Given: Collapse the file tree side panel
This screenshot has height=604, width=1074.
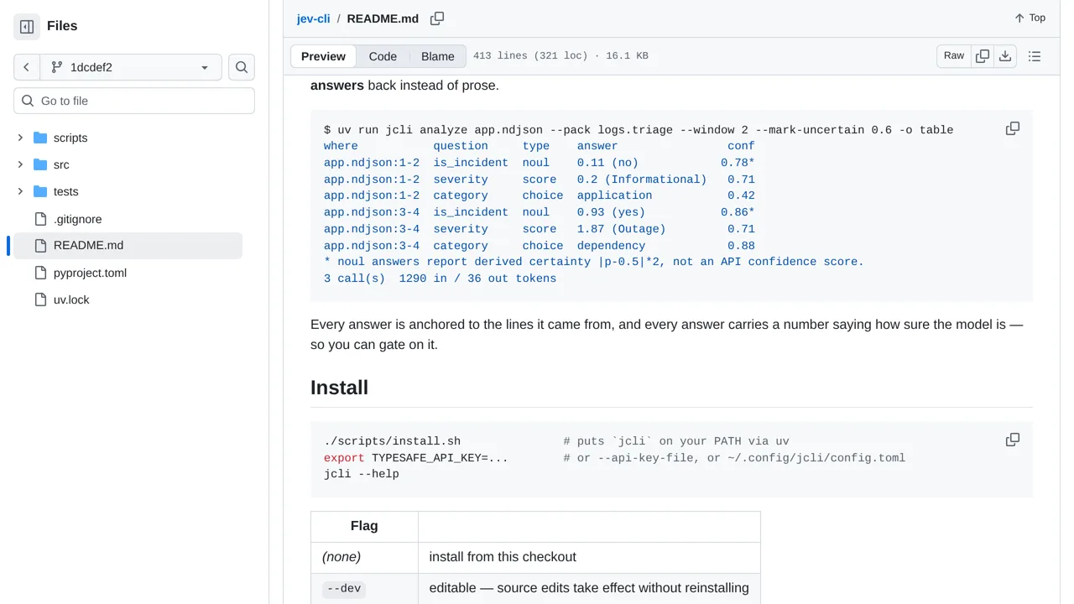Looking at the screenshot, I should 27,27.
